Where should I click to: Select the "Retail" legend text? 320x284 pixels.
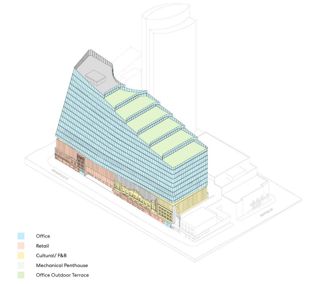pyautogui.click(x=42, y=246)
